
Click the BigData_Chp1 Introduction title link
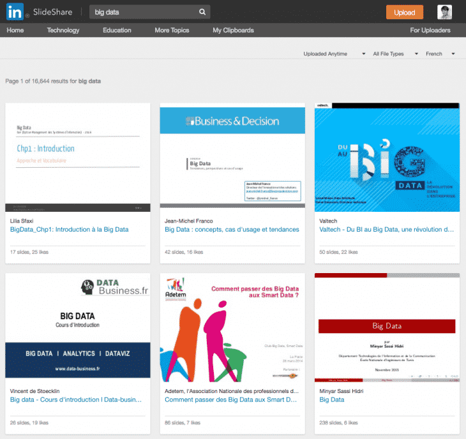click(x=69, y=230)
